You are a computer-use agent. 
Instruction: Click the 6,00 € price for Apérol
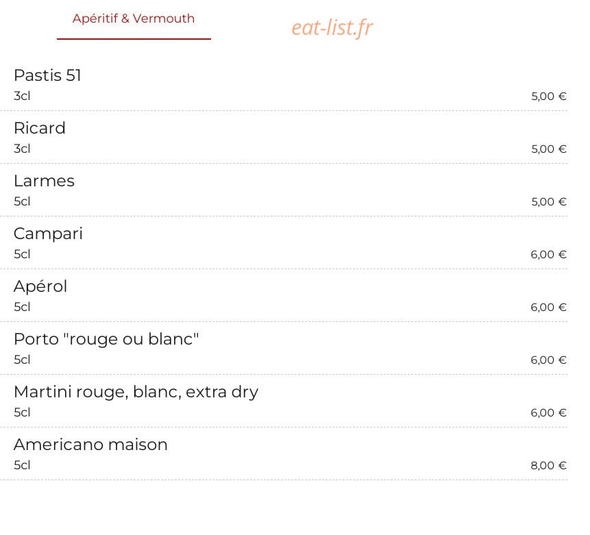tap(548, 308)
